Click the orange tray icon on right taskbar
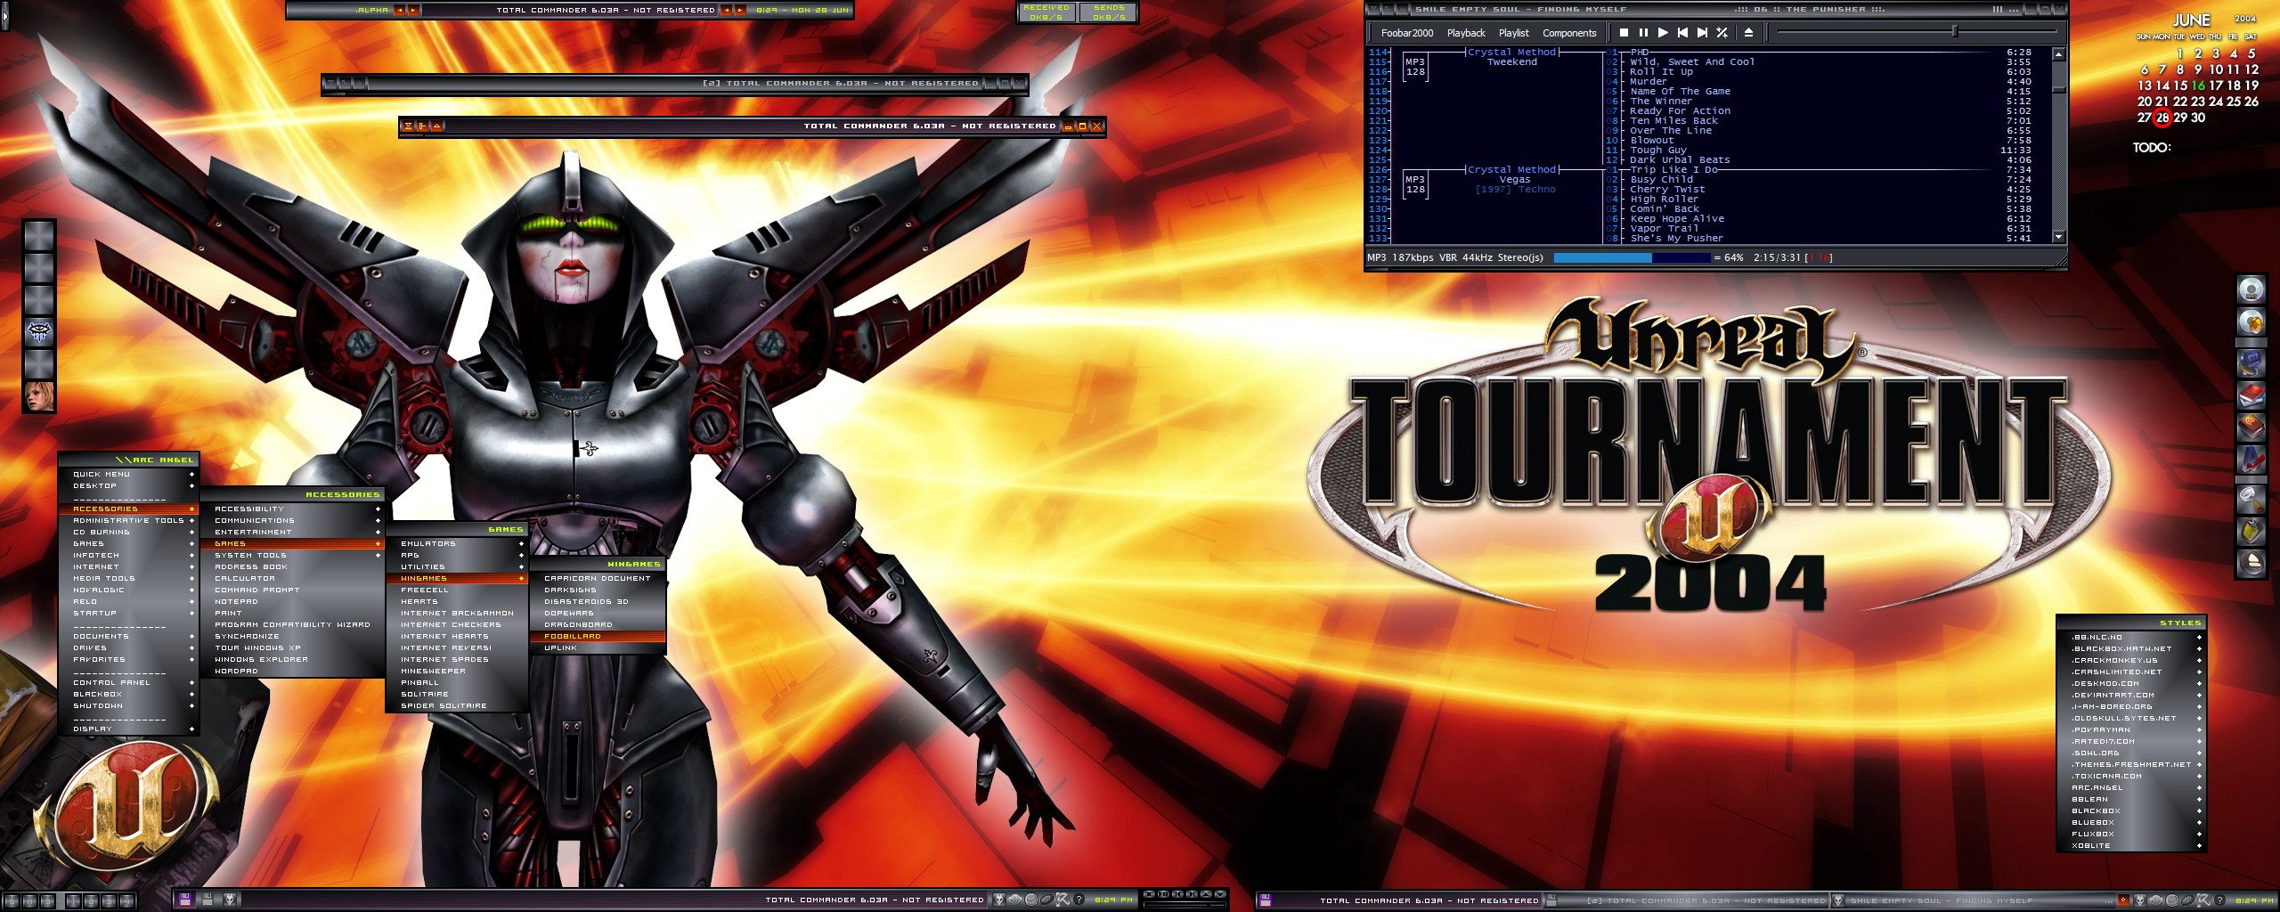 (2123, 900)
